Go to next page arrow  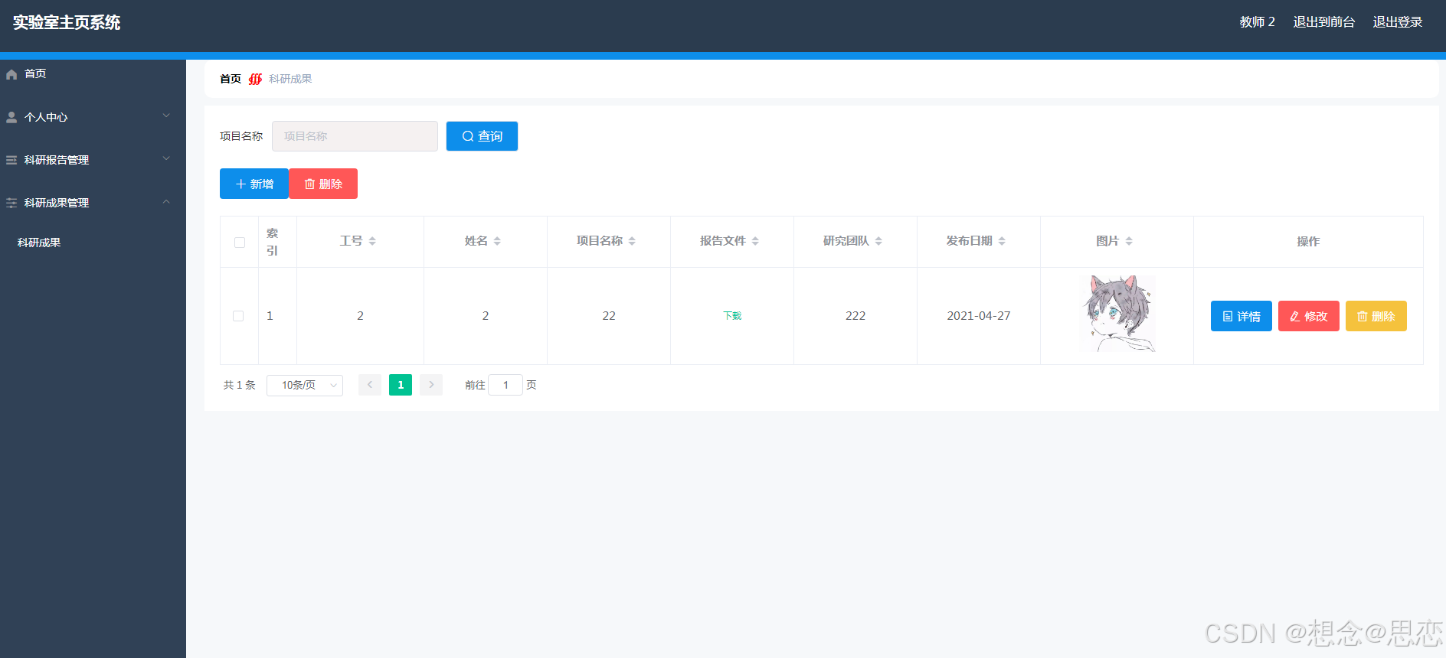point(431,385)
